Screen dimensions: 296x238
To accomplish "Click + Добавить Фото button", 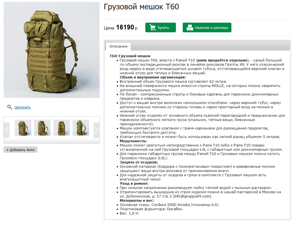I will pyautogui.click(x=20, y=150).
